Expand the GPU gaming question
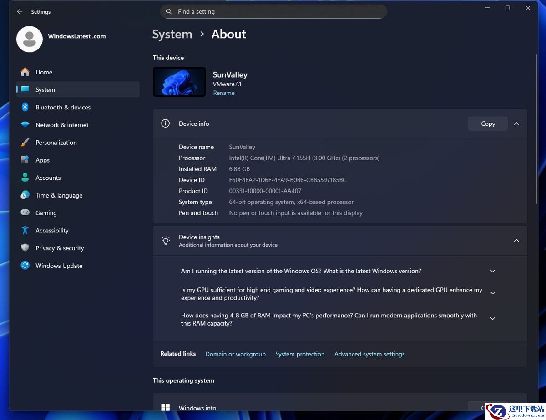This screenshot has width=546, height=420. pos(492,293)
